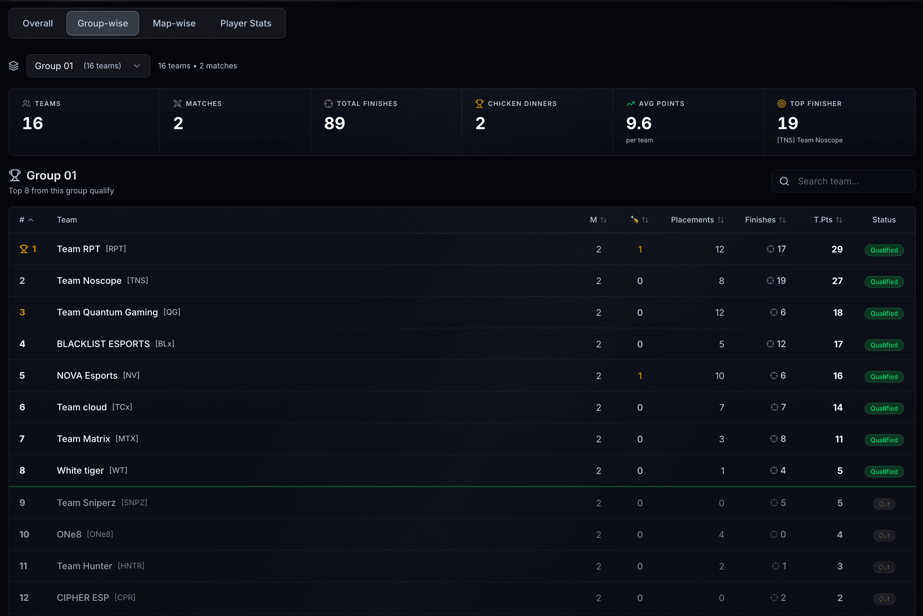Click crosshair icon in White tiger finishes
Screen dimensions: 923x616
click(774, 470)
